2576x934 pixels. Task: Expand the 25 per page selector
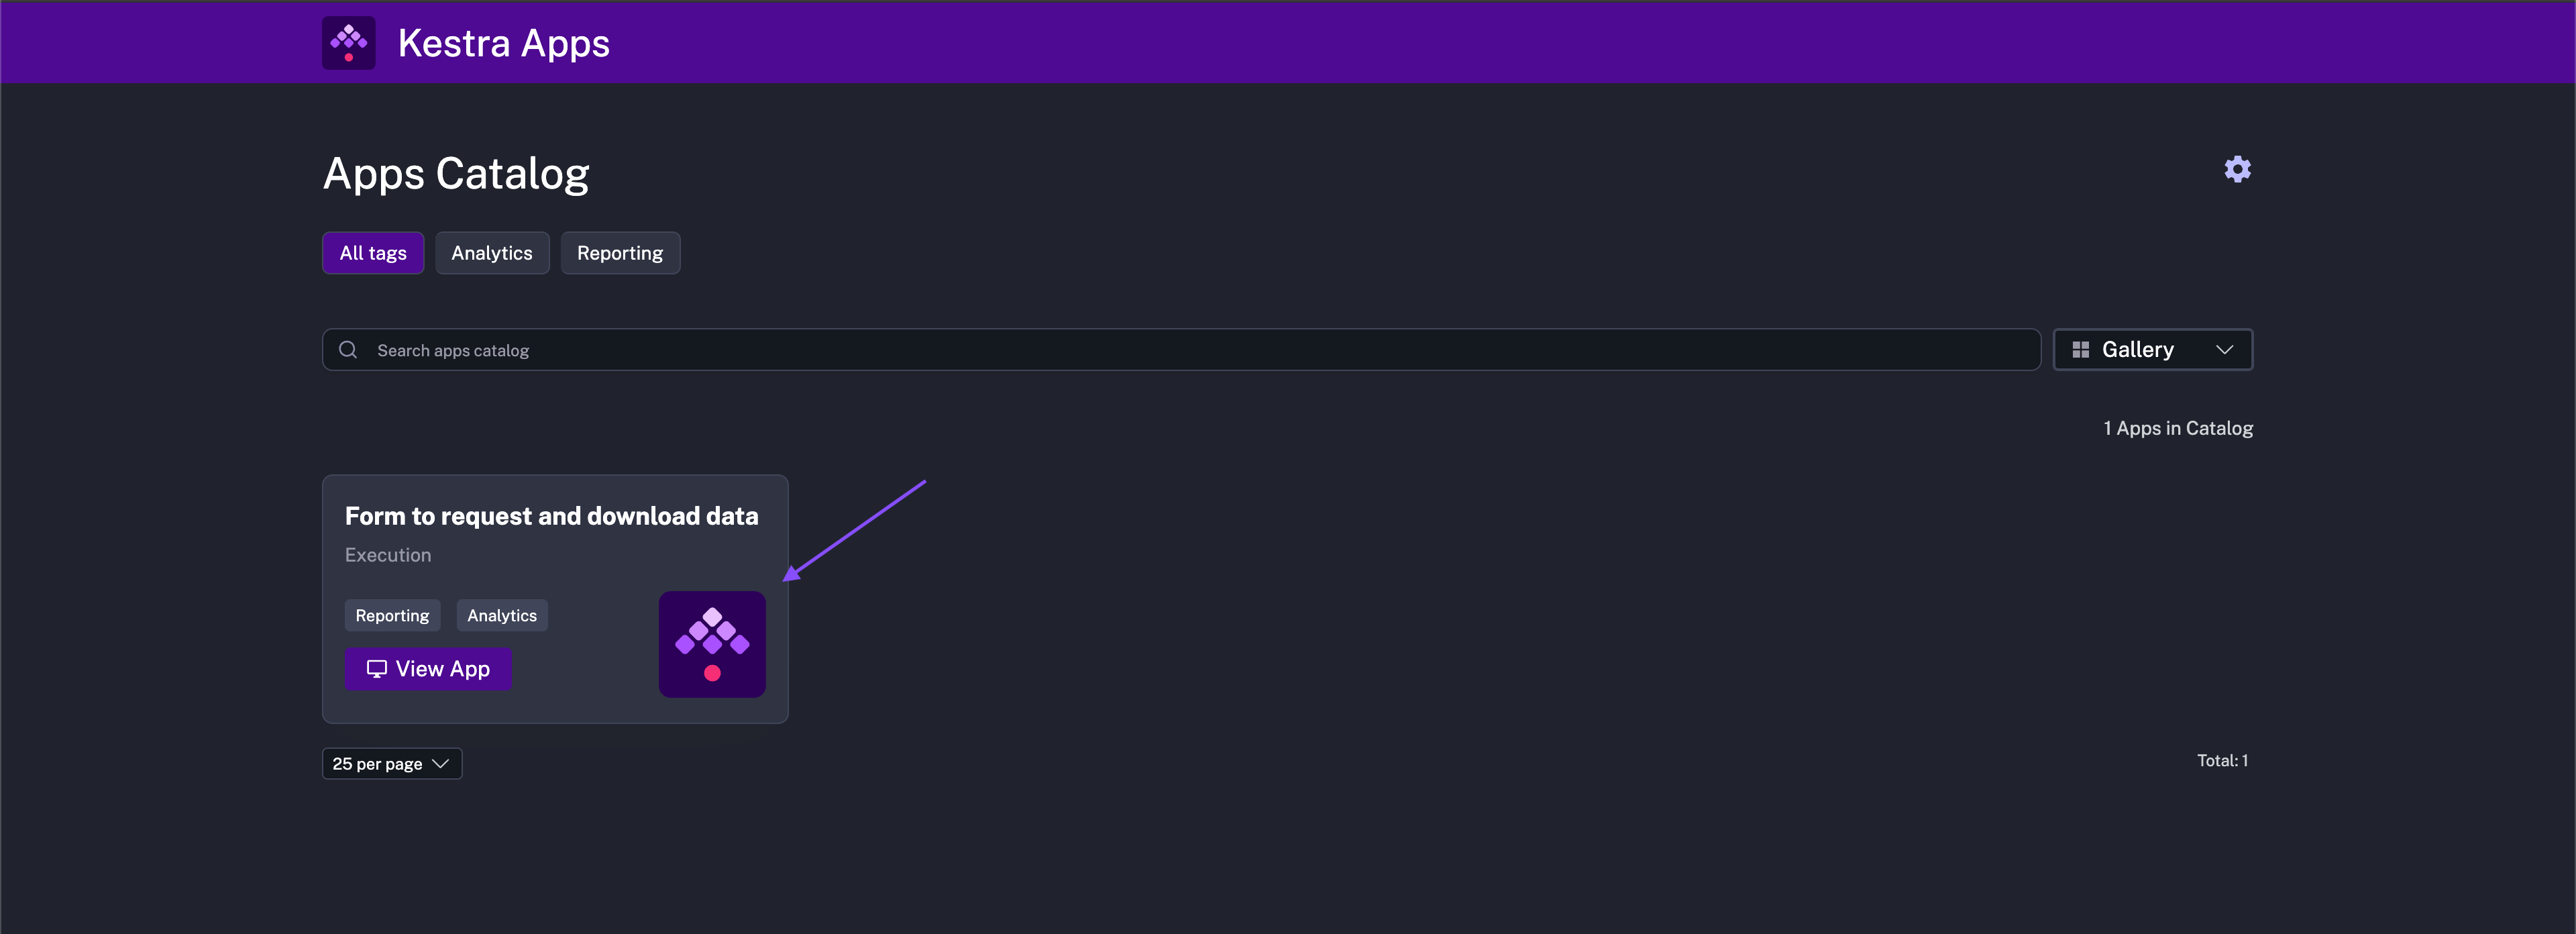pyautogui.click(x=391, y=763)
